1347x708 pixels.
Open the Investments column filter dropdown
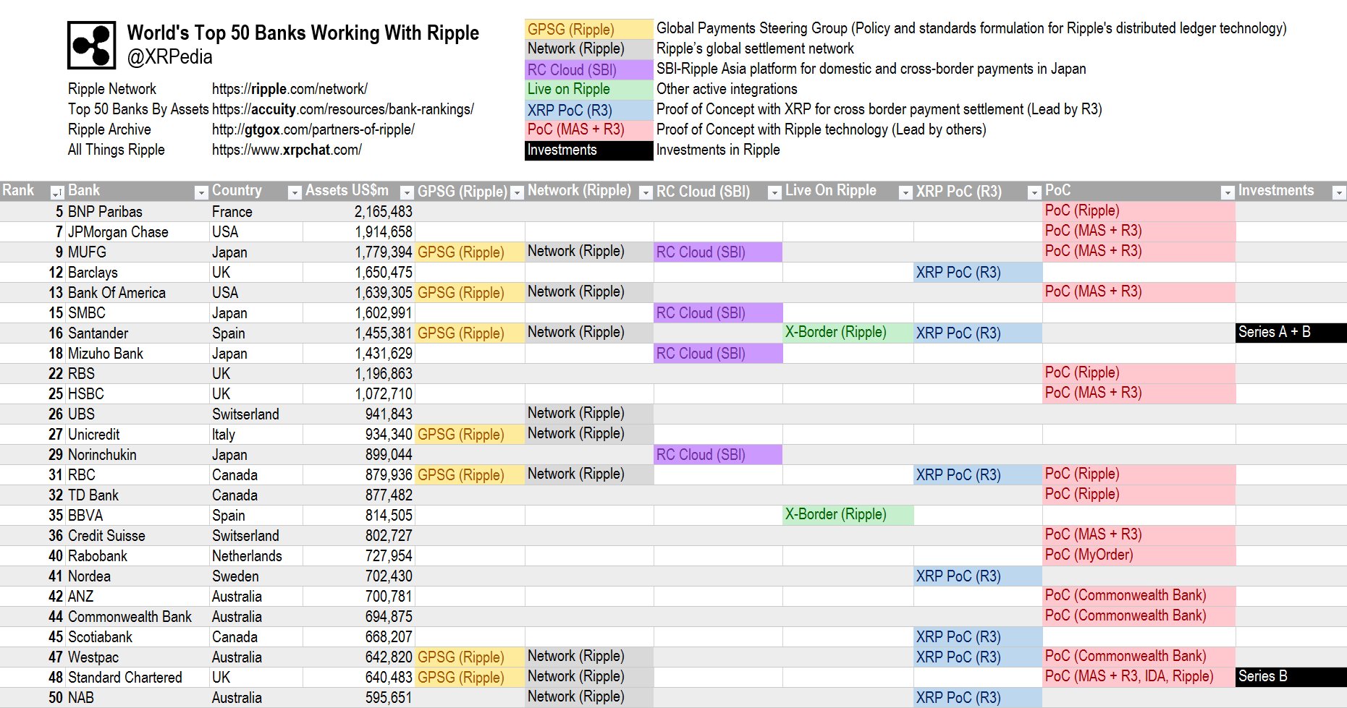point(1338,192)
